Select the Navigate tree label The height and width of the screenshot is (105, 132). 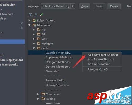pos(47,43)
